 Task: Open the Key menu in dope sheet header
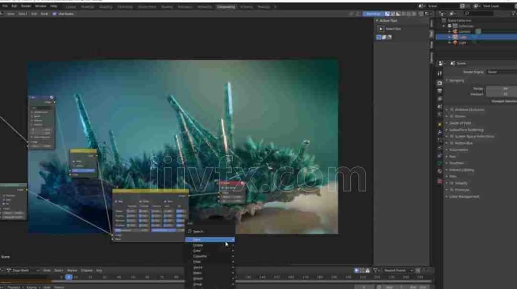[x=99, y=270]
